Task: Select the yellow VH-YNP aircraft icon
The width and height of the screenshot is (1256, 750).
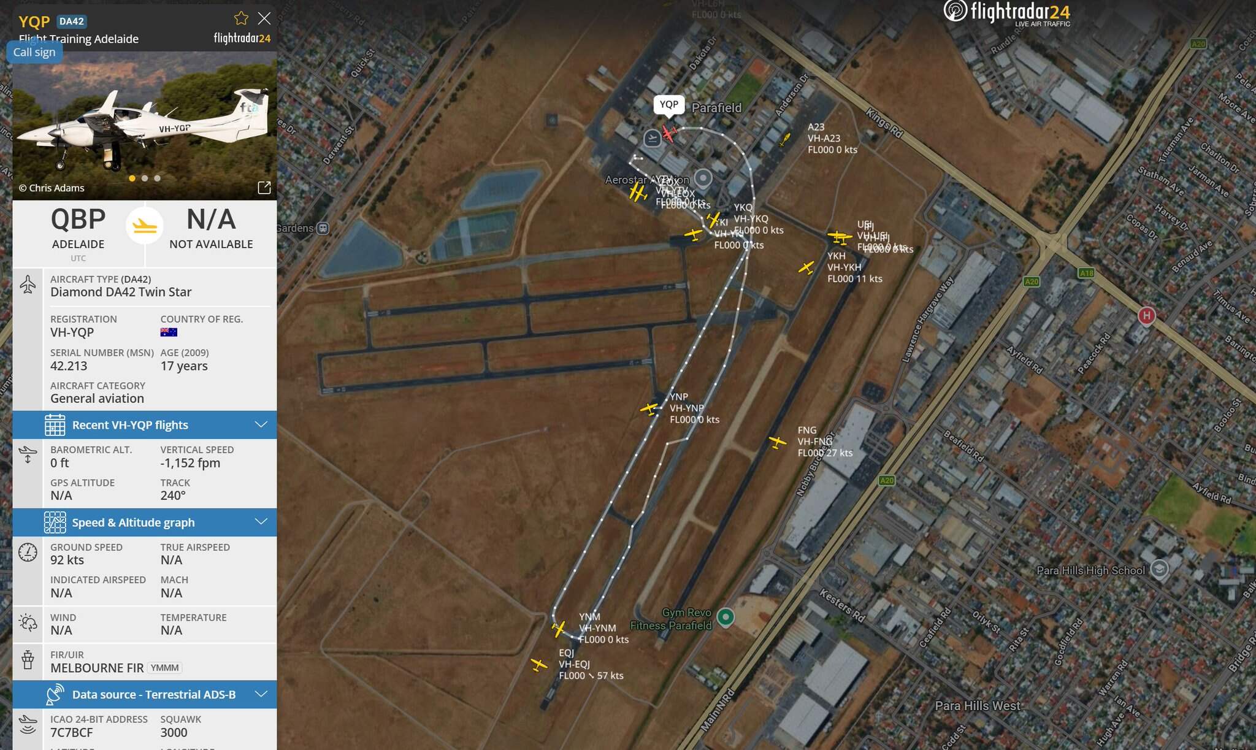Action: pyautogui.click(x=649, y=408)
